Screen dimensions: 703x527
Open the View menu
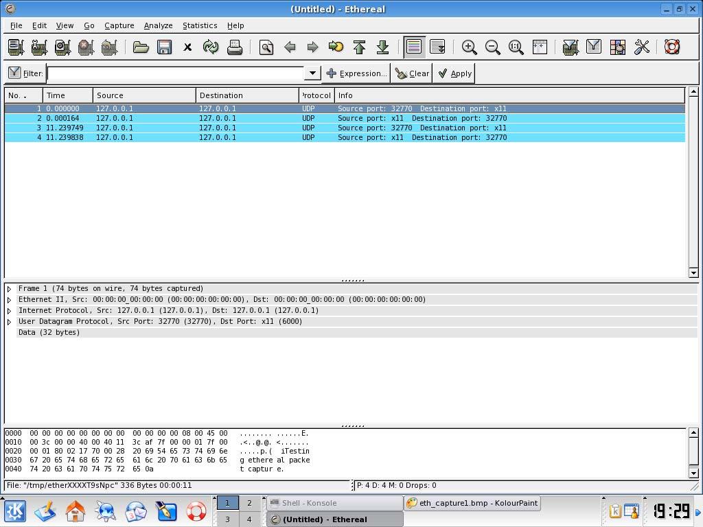(x=65, y=25)
